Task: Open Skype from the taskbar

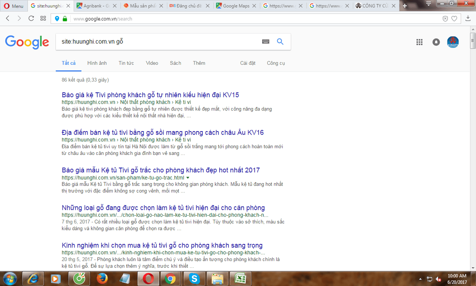Action: click(194, 278)
